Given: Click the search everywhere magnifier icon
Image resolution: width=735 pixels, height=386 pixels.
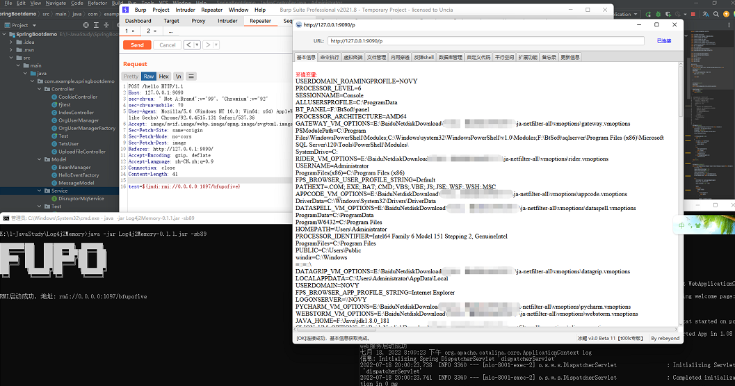Looking at the screenshot, I should 716,15.
